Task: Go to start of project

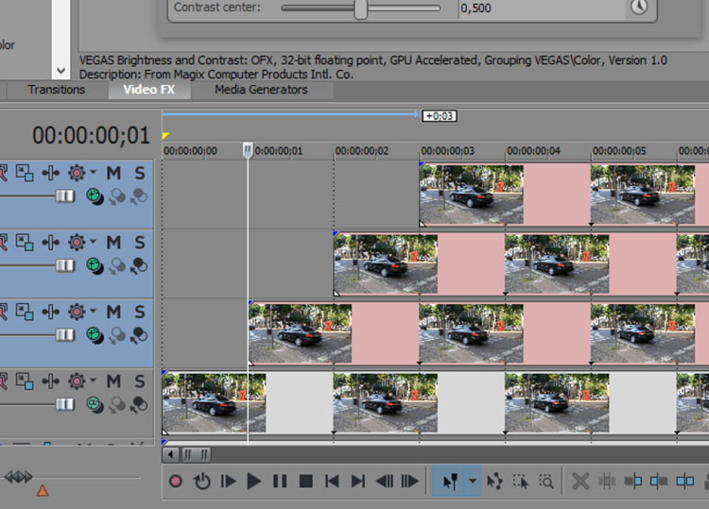Action: pos(332,482)
